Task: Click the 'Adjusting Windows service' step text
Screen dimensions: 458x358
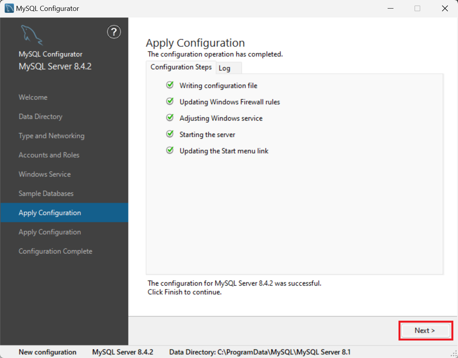Action: (221, 118)
